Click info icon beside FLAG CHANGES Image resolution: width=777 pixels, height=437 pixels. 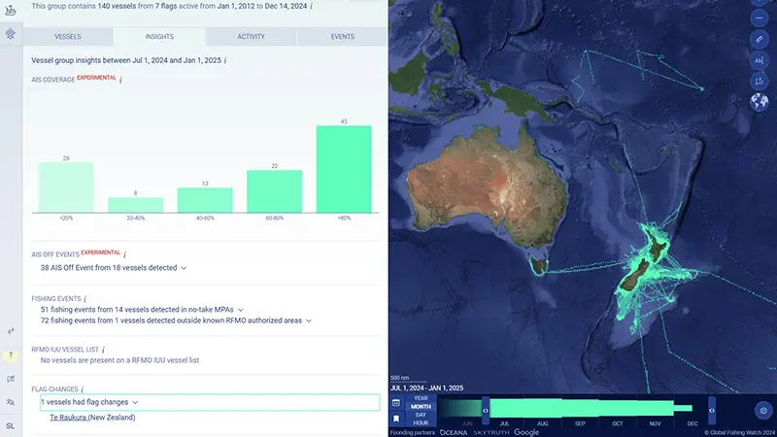[82, 389]
